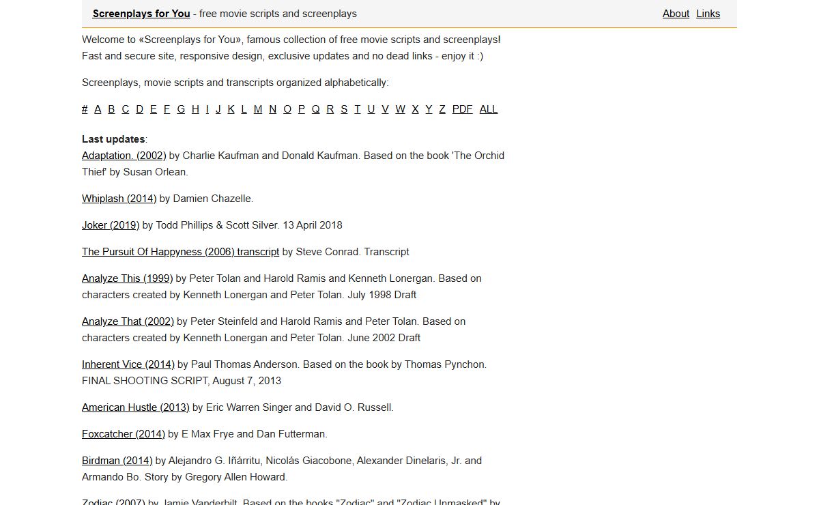Browse scripts starting with J
The image size is (819, 505).
218,109
